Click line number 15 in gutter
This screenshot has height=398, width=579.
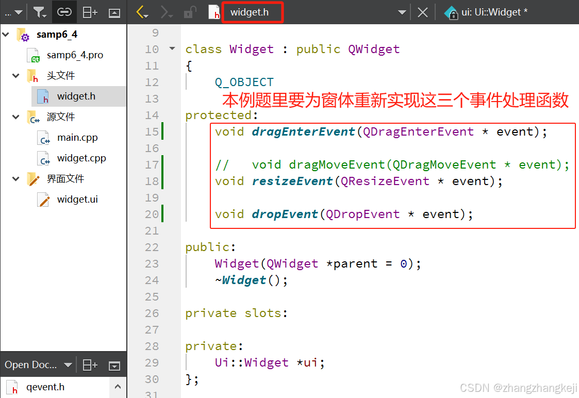point(152,132)
